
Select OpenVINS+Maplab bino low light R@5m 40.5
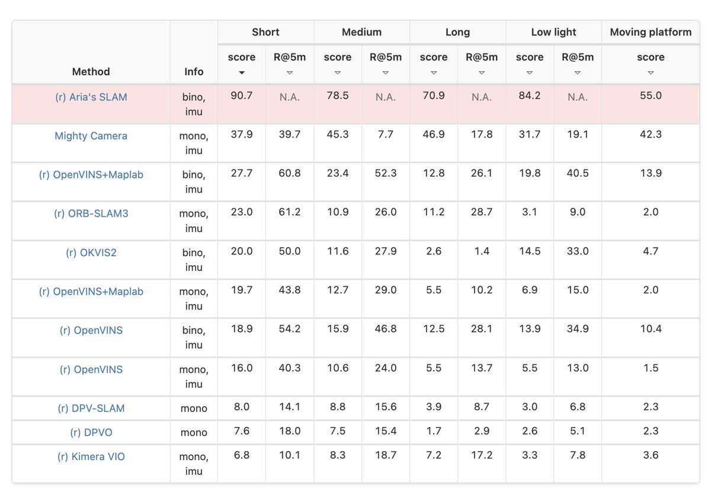578,174
